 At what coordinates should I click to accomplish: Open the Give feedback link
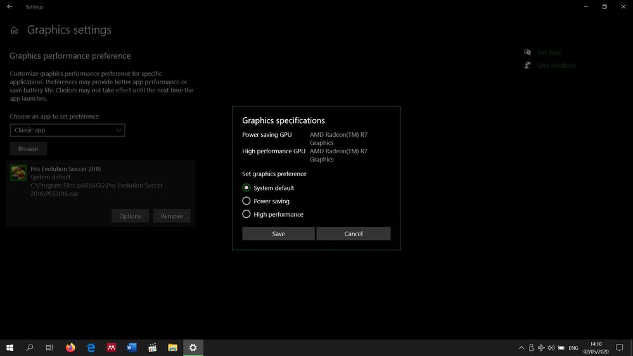(556, 65)
